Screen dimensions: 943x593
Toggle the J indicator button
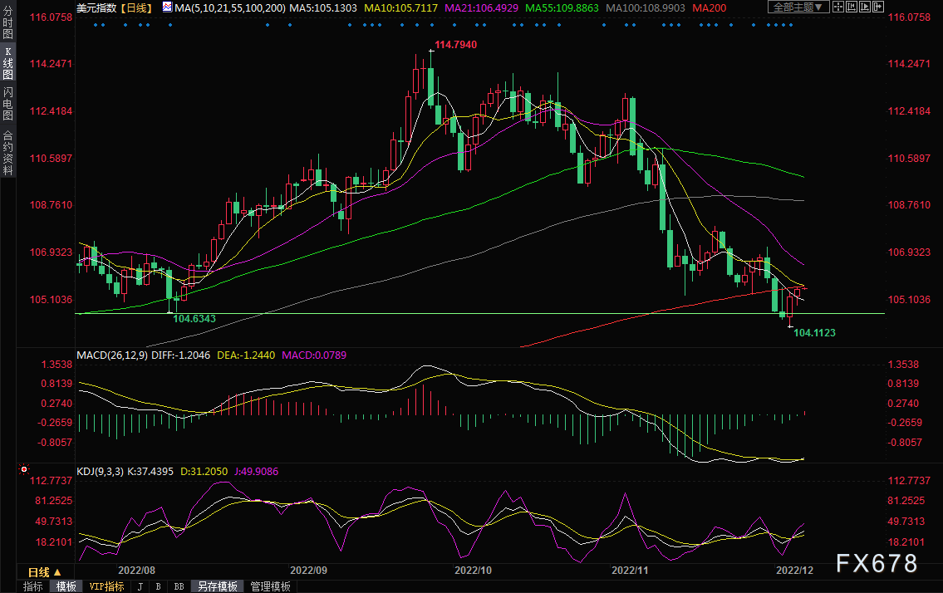[x=140, y=586]
